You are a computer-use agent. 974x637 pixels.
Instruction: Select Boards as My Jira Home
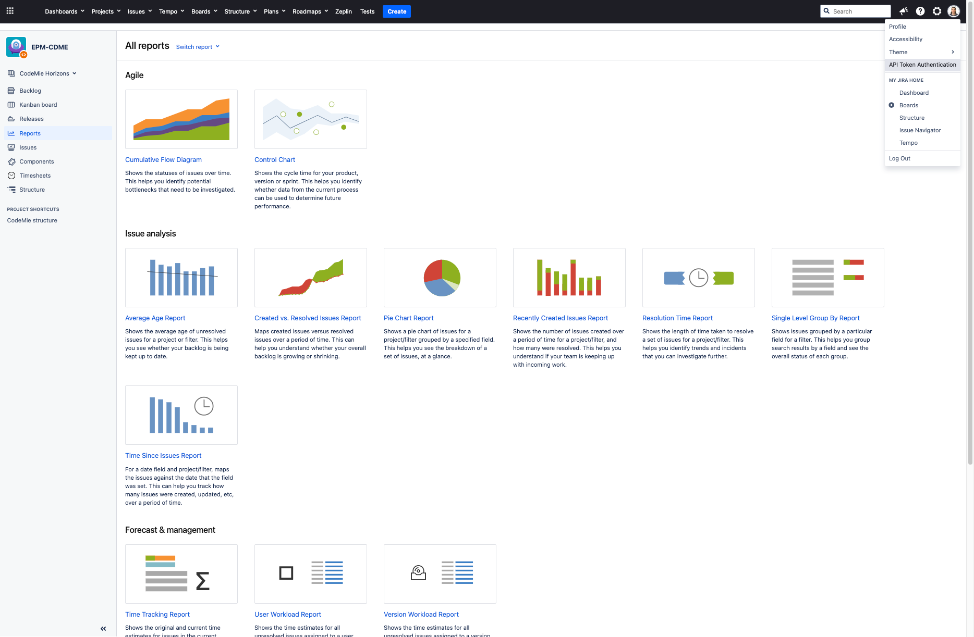(909, 105)
